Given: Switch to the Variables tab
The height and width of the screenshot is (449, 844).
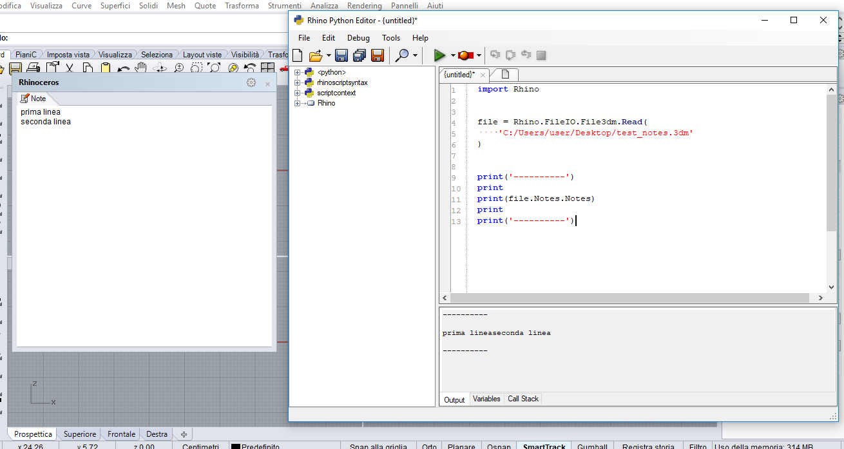Looking at the screenshot, I should [486, 399].
